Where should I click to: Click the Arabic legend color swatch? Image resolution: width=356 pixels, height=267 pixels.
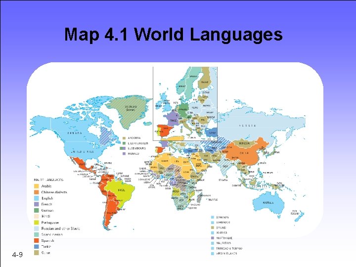[36, 186]
